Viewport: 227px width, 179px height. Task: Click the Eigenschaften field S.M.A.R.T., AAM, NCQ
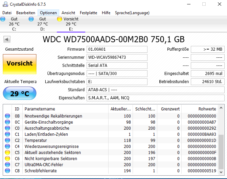click(x=156, y=98)
